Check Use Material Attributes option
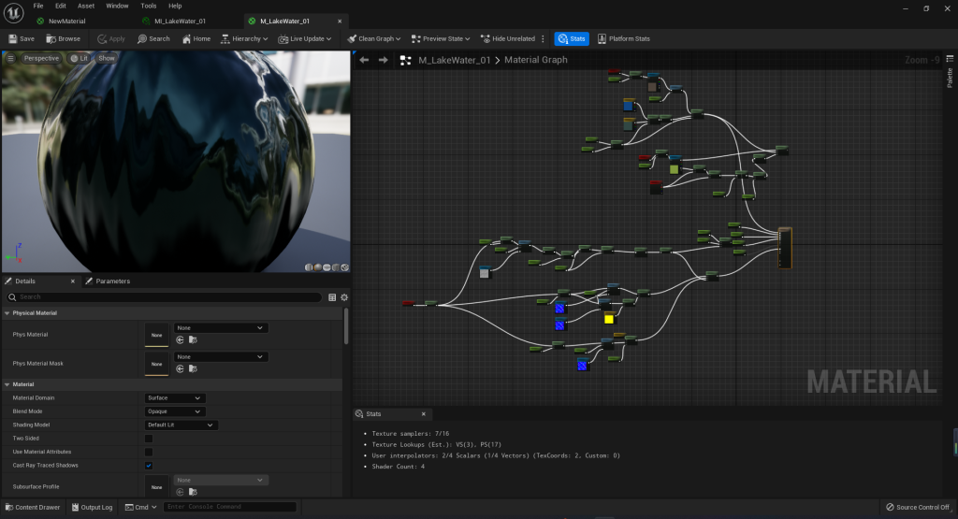Screen dimensions: 958x519 pos(149,452)
